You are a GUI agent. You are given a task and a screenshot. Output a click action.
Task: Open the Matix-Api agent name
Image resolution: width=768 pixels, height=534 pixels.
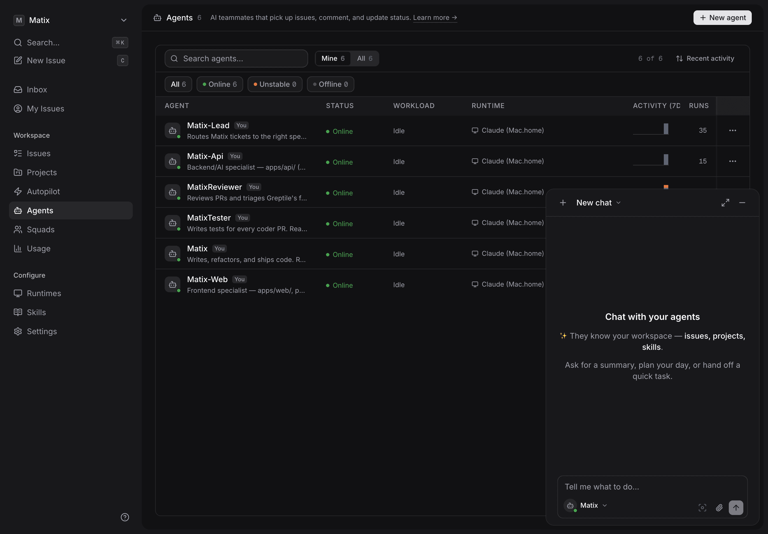pyautogui.click(x=205, y=156)
